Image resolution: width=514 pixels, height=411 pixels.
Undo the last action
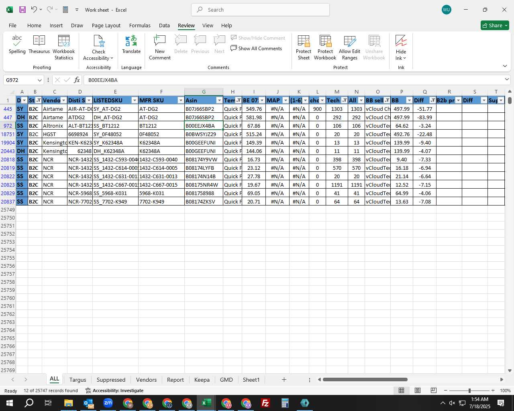click(x=34, y=10)
